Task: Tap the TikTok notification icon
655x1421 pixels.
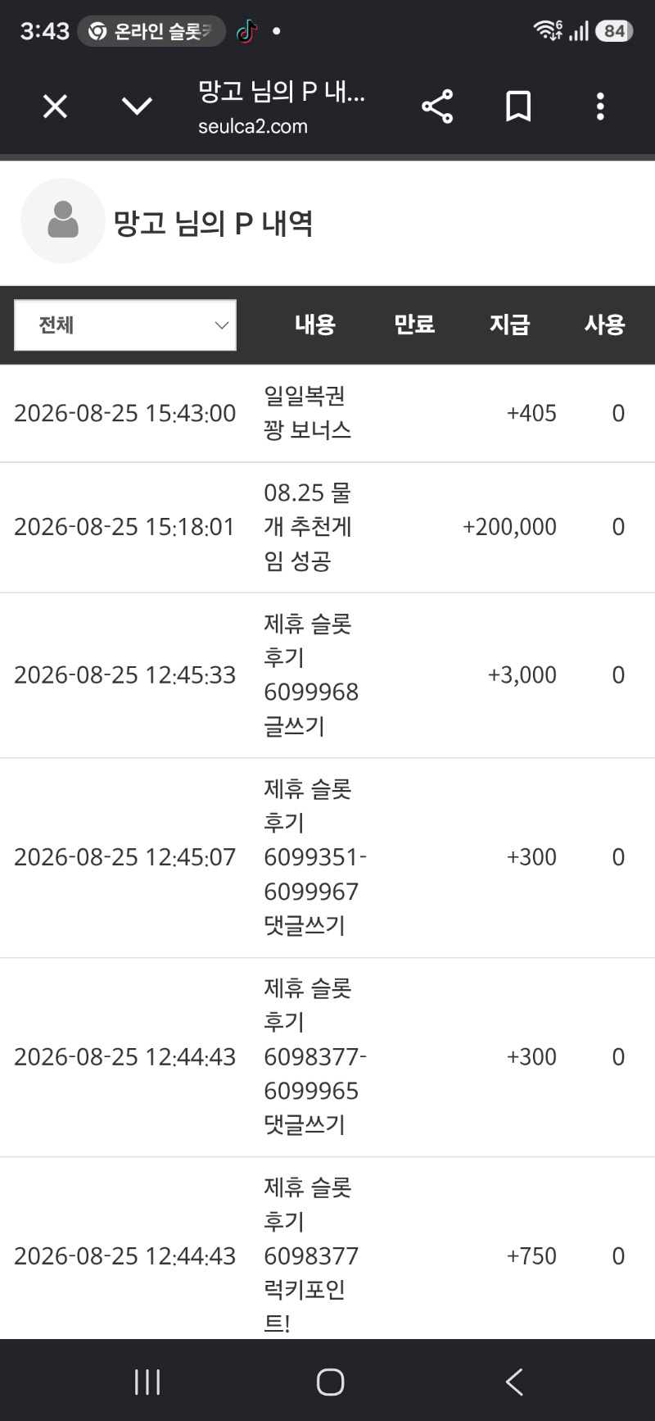Action: (246, 31)
